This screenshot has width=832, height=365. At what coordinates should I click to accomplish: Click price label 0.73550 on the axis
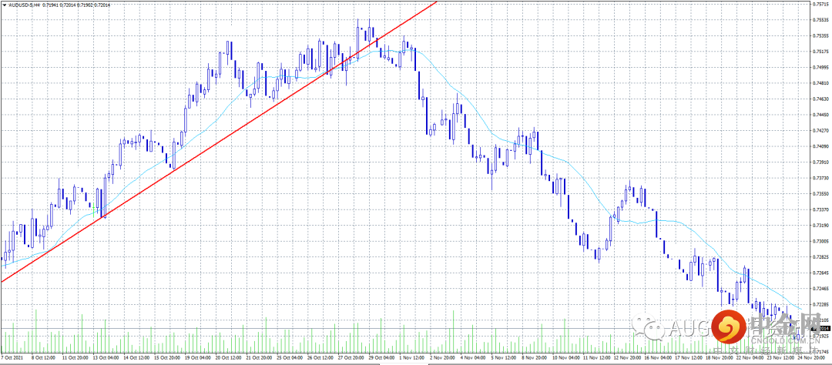tap(820, 193)
